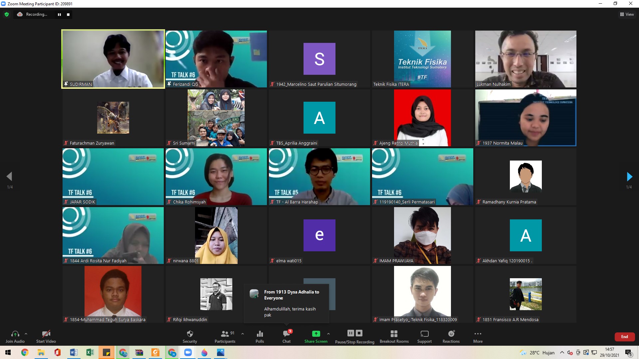This screenshot has width=639, height=359.
Task: Click the taskbar clock showing 14:57
Action: (609, 352)
